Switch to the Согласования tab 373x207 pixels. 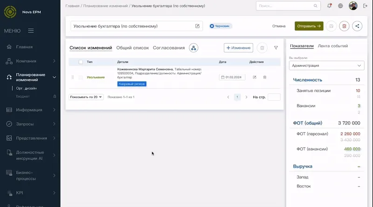[x=169, y=48]
